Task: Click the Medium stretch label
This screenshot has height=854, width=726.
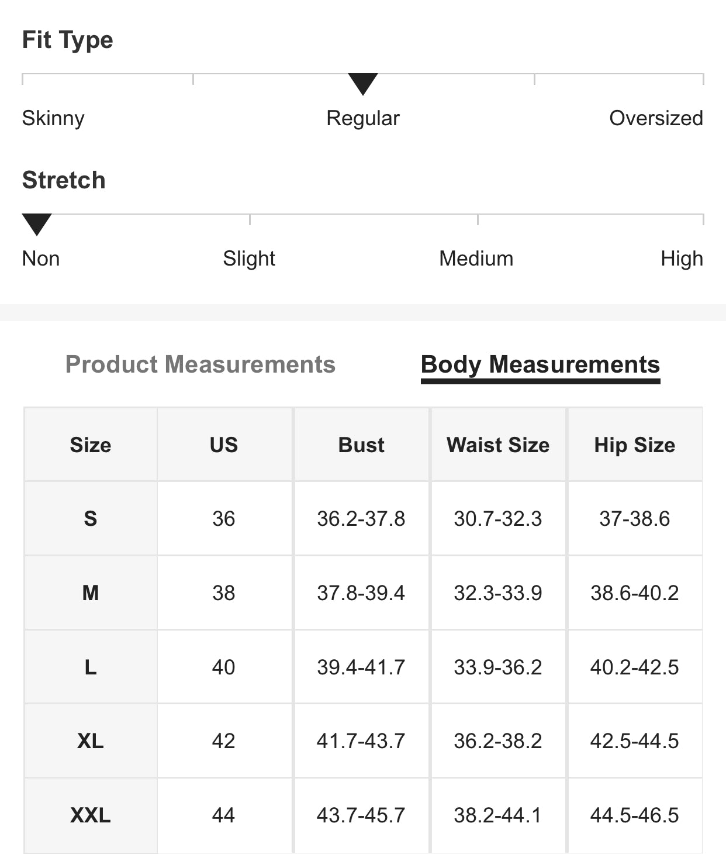Action: (476, 259)
